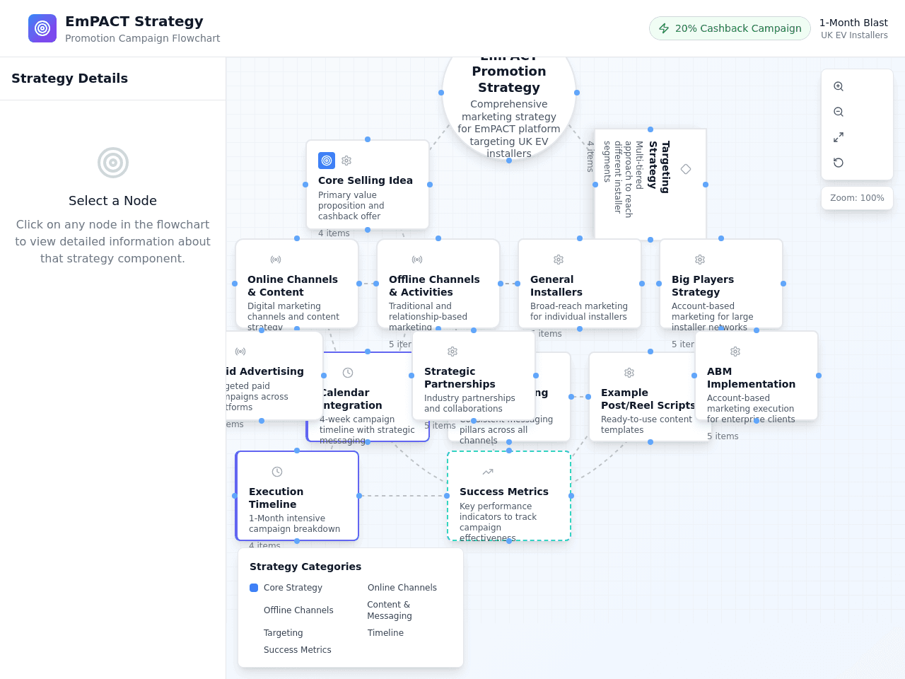Click the left connection handle of Success Metrics
This screenshot has height=679, width=905.
pos(447,496)
